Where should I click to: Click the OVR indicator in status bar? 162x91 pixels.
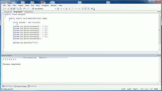[x=142, y=89]
